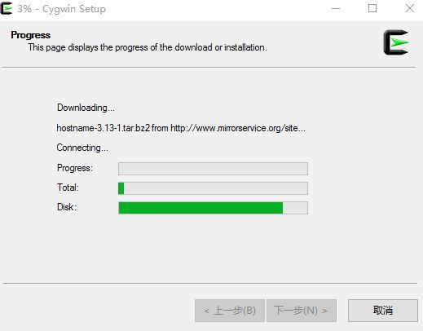The width and height of the screenshot is (423, 331).
Task: Click the Progress heading text
Action: click(x=30, y=35)
